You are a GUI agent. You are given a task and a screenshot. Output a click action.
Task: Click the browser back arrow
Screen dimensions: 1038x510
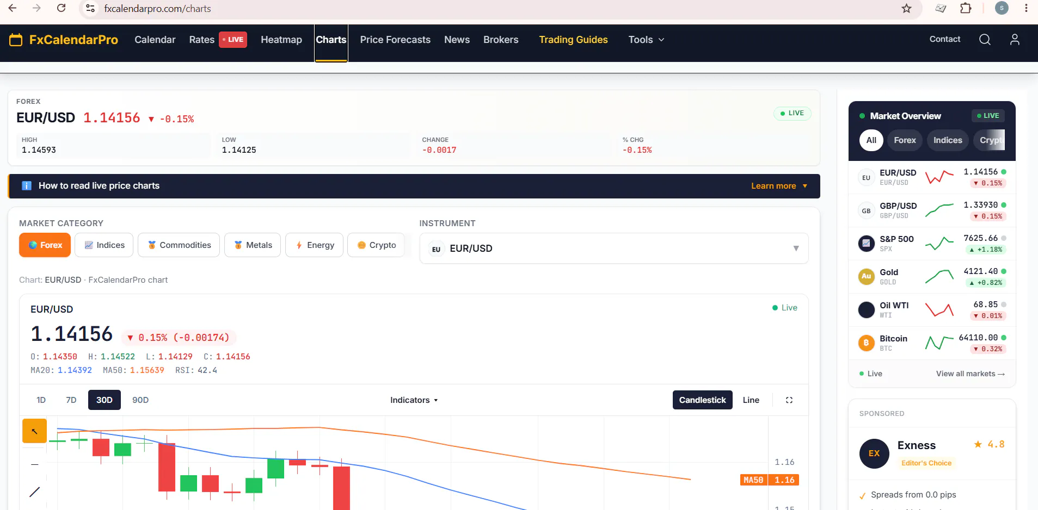[13, 8]
